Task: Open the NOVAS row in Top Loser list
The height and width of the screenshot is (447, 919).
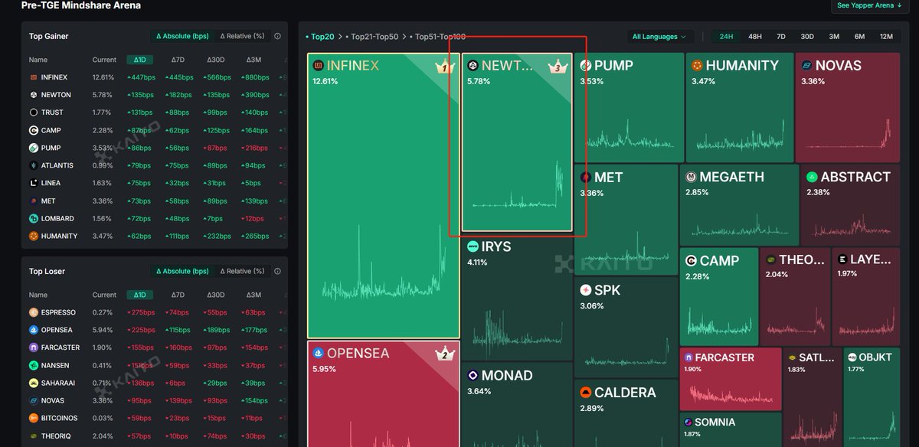Action: coord(155,400)
